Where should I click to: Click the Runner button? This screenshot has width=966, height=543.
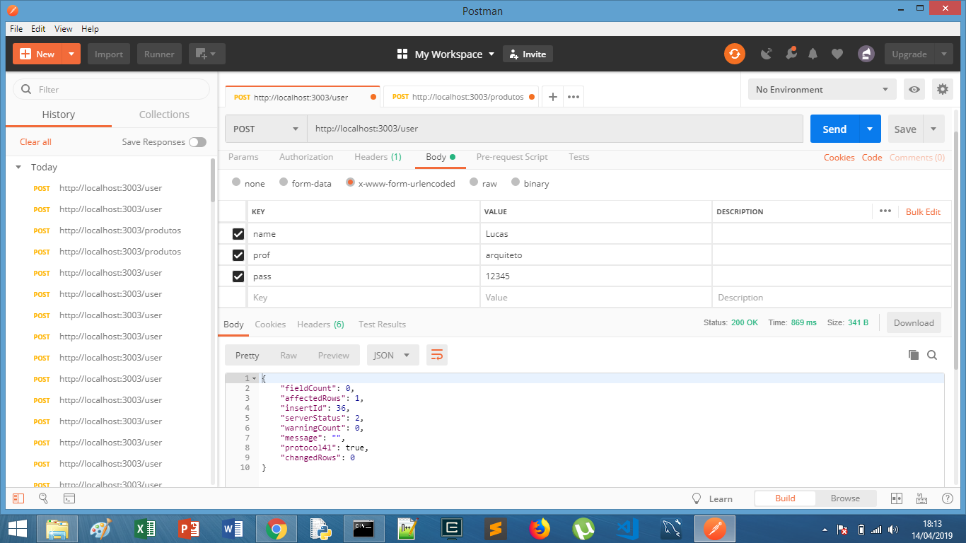tap(159, 54)
